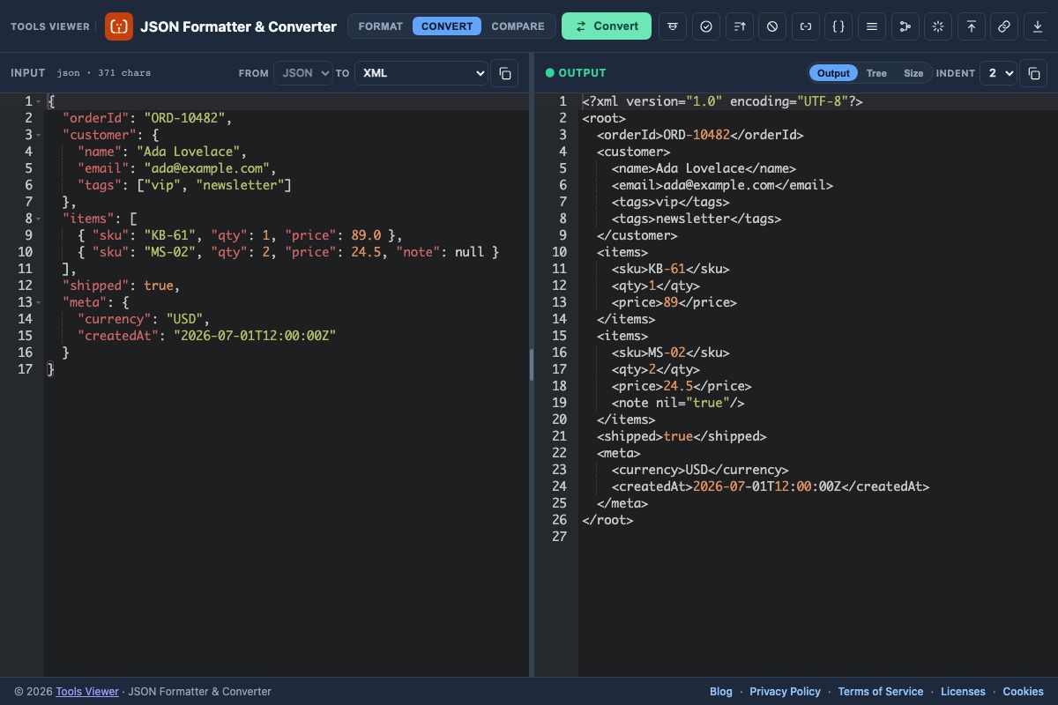Viewport: 1058px width, 705px height.
Task: Click "ORD-10482" value in the input editor
Action: 184,118
